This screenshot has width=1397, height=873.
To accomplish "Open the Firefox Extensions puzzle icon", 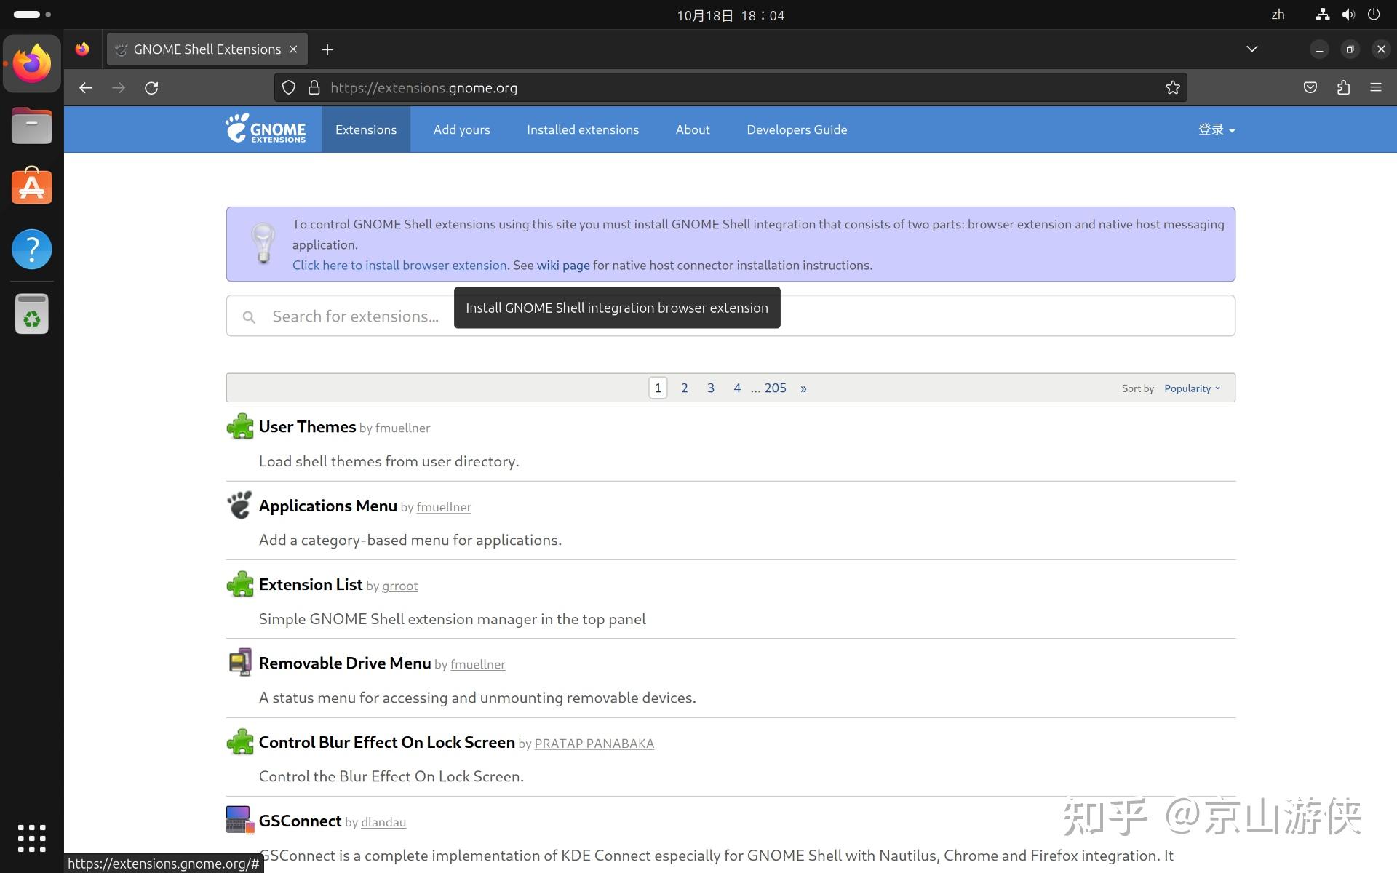I will 1343,88.
